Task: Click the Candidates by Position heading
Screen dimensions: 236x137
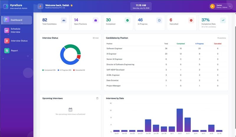Action: 117,38
